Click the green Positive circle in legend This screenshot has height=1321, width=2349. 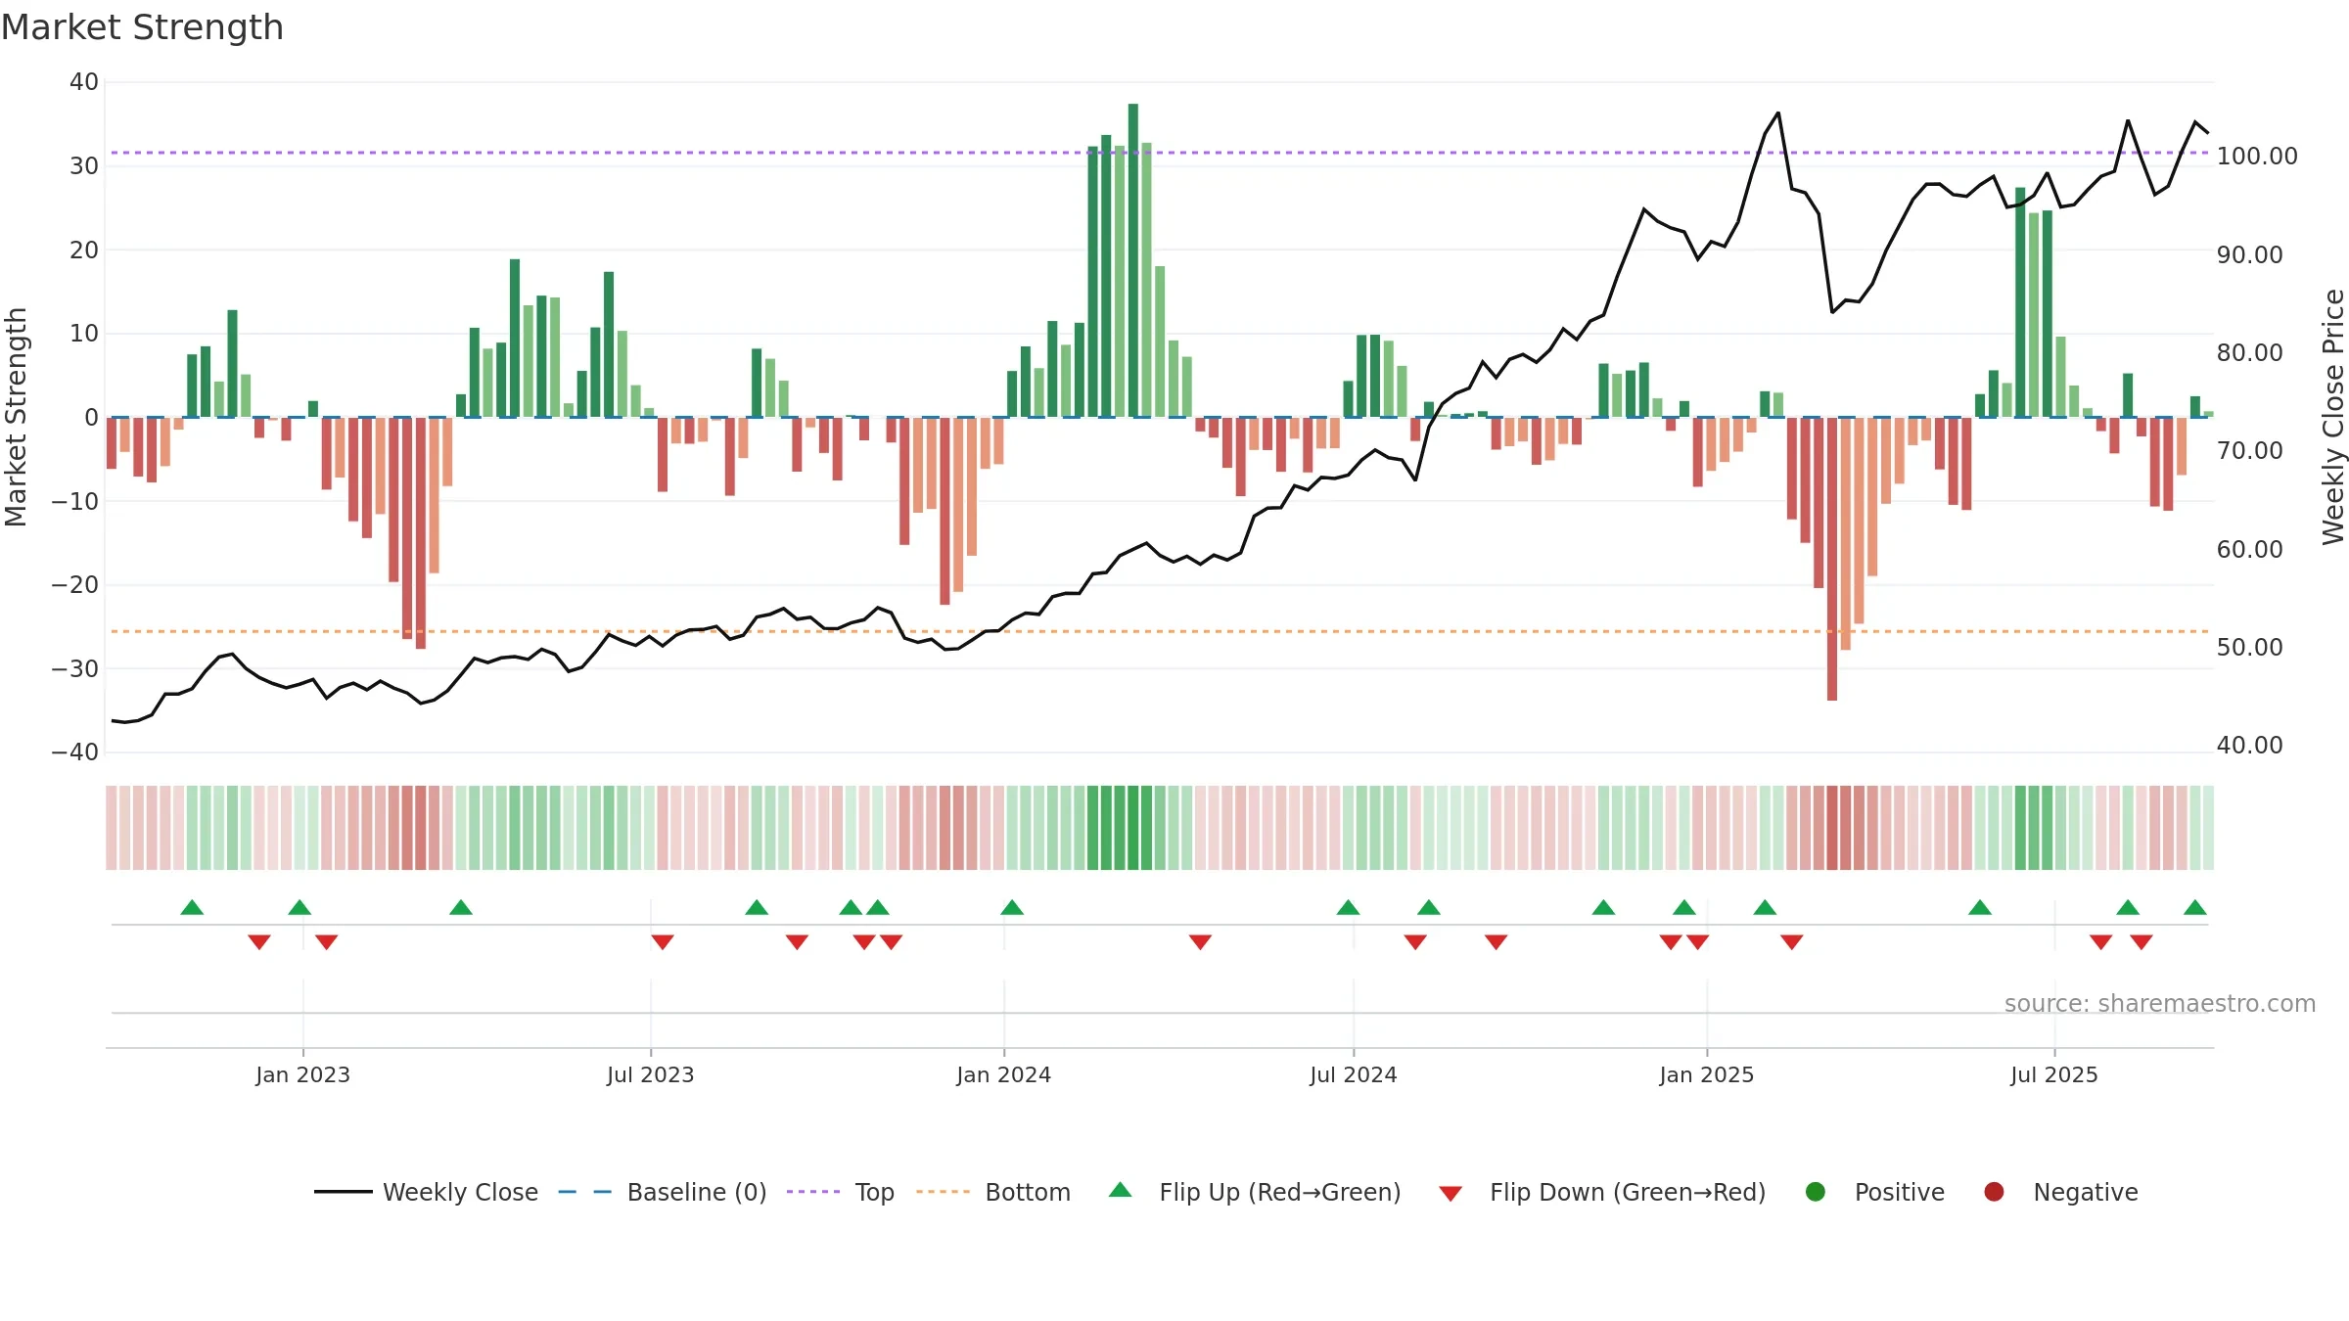(x=1816, y=1192)
